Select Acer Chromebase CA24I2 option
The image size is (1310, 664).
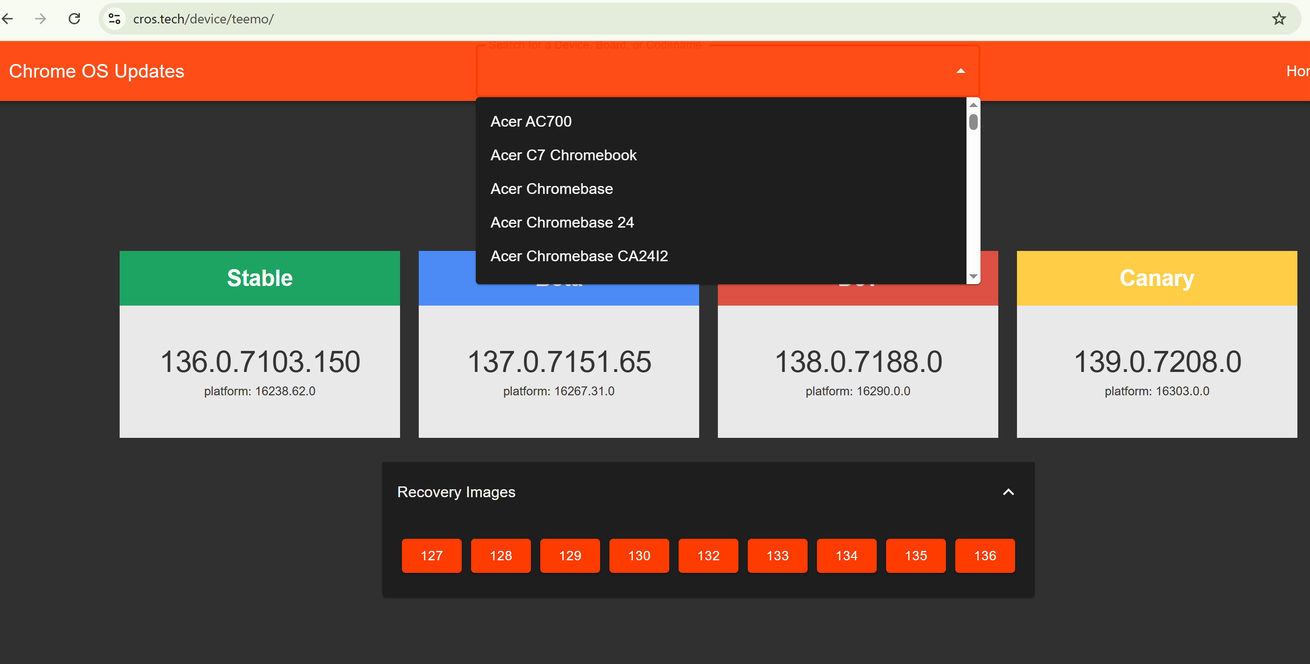(721, 256)
